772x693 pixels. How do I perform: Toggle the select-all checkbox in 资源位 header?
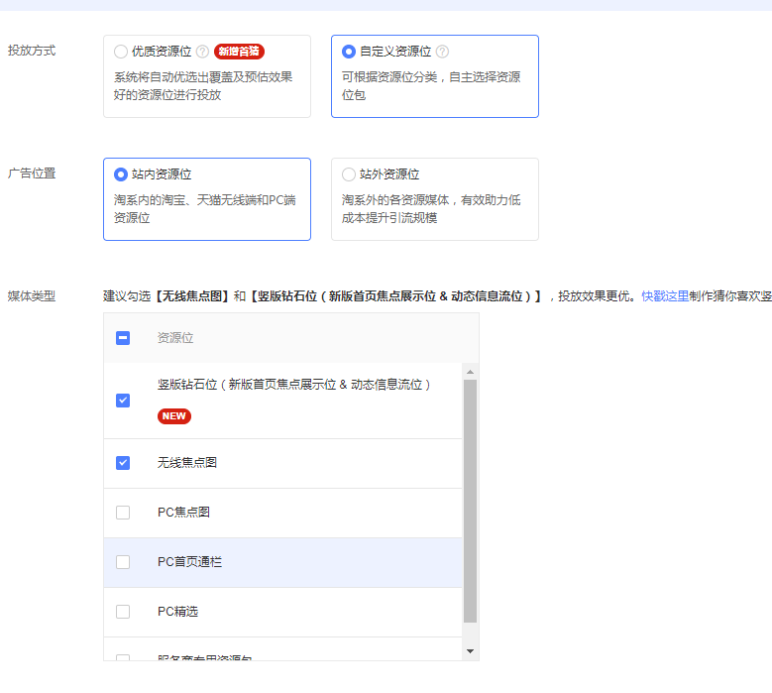pos(123,338)
